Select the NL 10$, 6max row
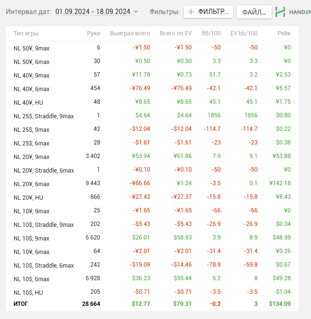 point(152,278)
